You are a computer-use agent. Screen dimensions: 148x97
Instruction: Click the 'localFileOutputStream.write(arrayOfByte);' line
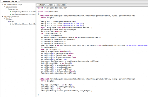tap(58, 39)
